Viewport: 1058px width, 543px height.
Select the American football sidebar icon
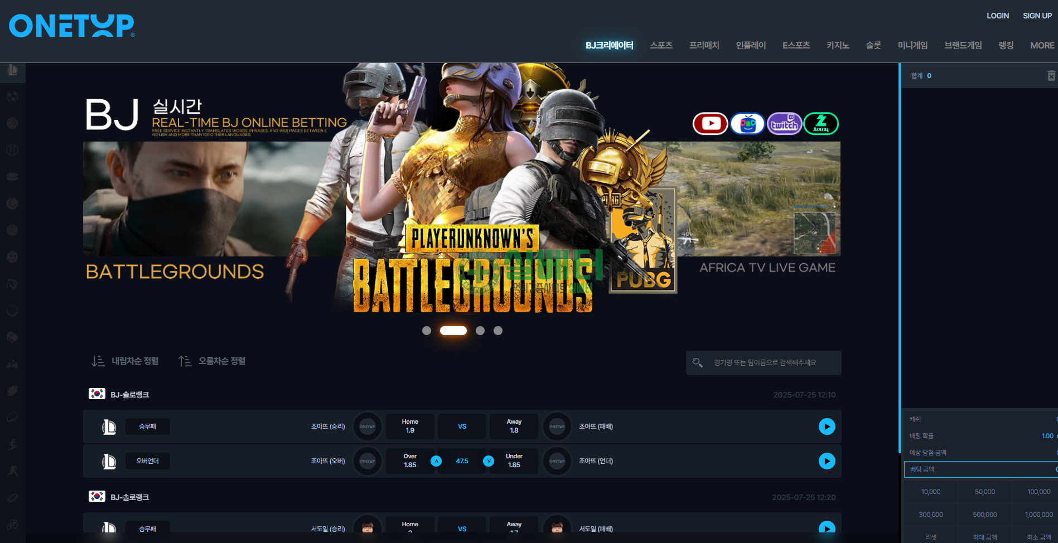12,391
